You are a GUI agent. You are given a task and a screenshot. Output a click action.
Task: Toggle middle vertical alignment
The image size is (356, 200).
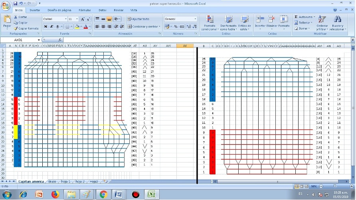(103, 19)
